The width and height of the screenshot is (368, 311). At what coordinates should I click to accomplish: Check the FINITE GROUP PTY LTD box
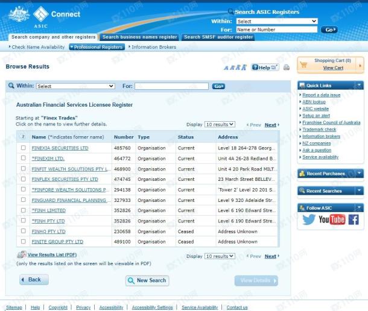[x=24, y=241]
